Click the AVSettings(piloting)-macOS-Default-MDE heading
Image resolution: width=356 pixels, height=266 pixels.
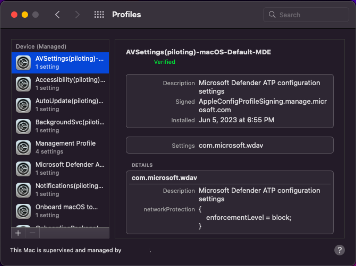tap(198, 52)
